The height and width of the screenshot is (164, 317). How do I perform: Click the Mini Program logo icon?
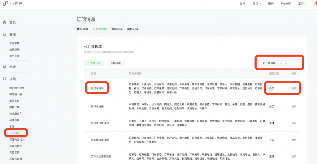[6, 3]
